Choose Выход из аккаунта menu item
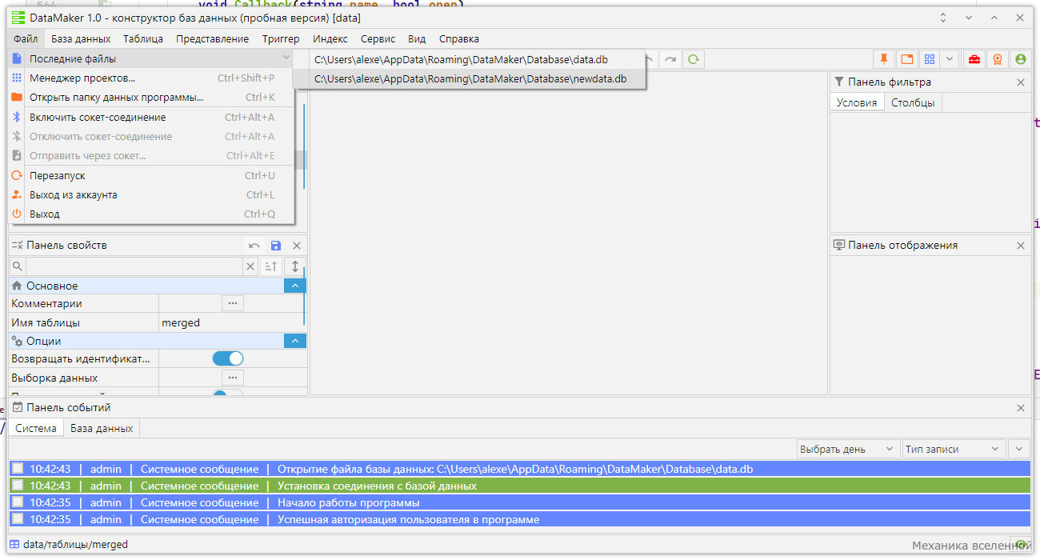The image size is (1040, 560). [151, 194]
